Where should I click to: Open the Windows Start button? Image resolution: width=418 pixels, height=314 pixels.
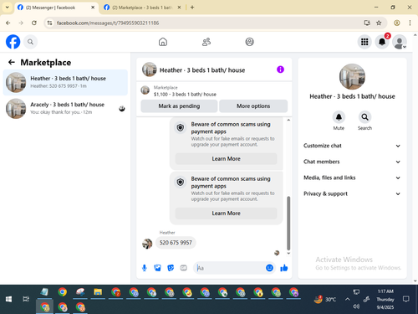tap(8, 299)
